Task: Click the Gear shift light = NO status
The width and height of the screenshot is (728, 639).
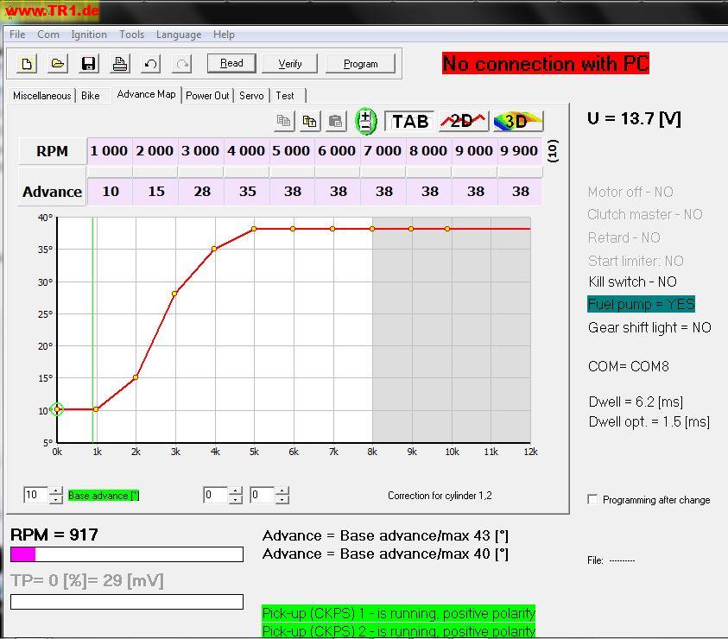Action: 649,327
